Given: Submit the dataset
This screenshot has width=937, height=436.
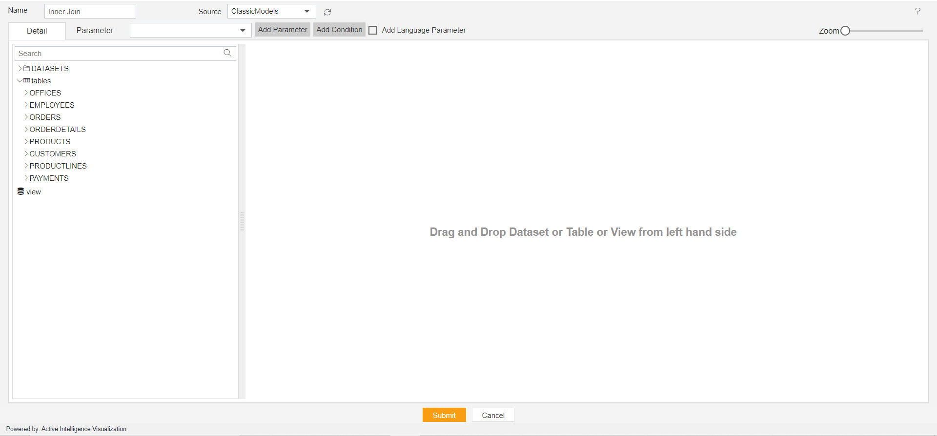Looking at the screenshot, I should 444,415.
